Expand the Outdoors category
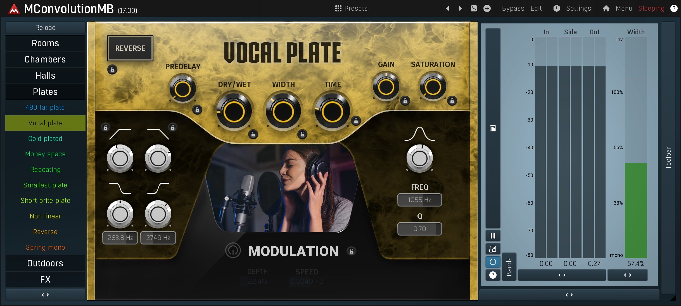The width and height of the screenshot is (681, 306). click(x=45, y=263)
